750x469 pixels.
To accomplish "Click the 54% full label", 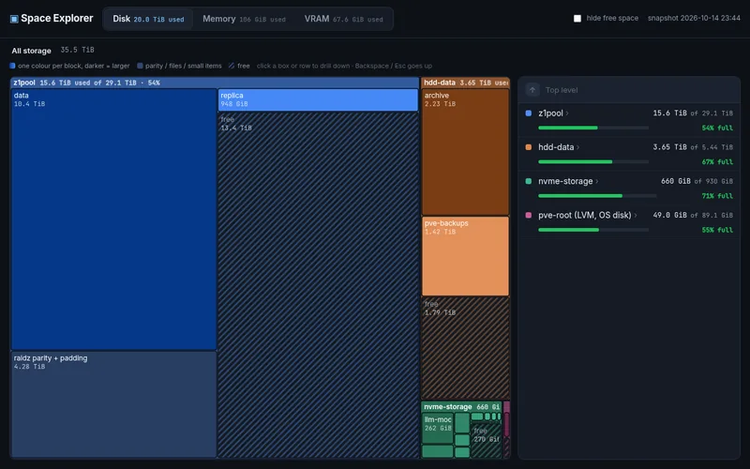I will pyautogui.click(x=717, y=128).
